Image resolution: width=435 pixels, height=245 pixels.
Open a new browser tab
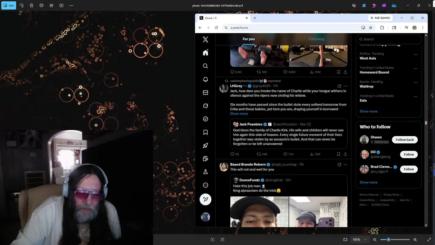255,18
